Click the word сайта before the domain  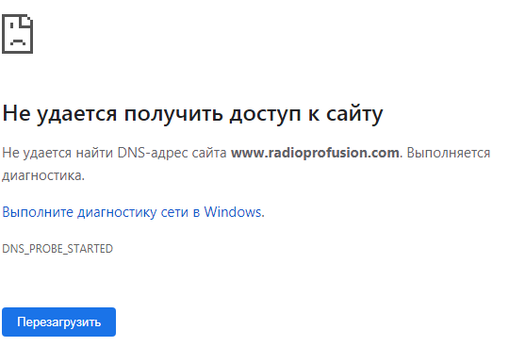pos(209,153)
